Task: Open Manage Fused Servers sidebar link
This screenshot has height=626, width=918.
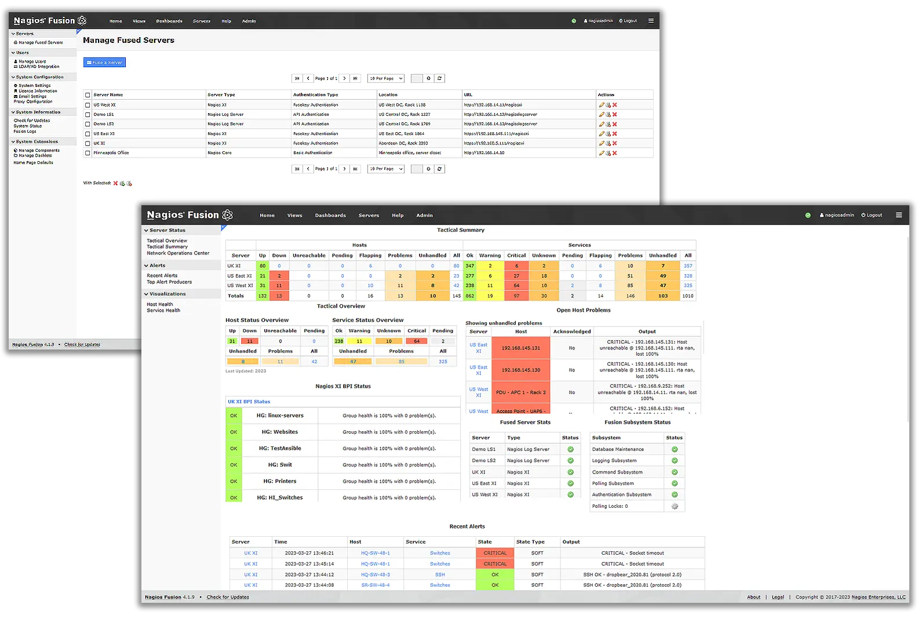Action: (38, 42)
